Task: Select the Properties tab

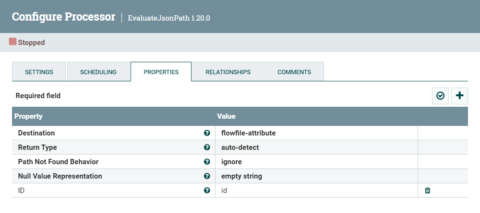Action: [161, 72]
